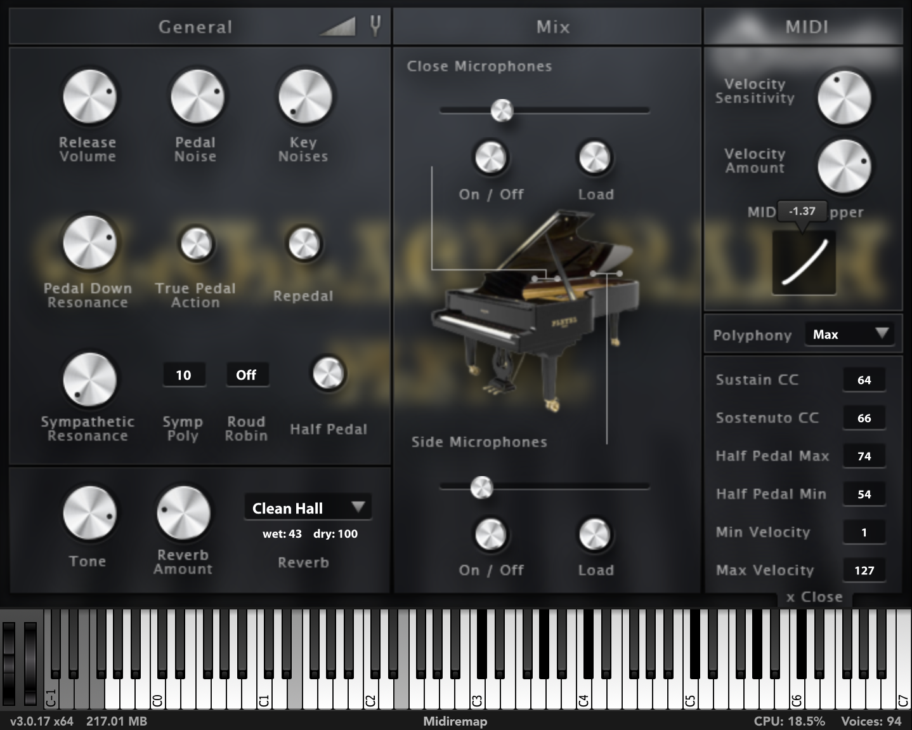Click the Velocity Sensitivity knob
912x730 pixels.
[844, 98]
